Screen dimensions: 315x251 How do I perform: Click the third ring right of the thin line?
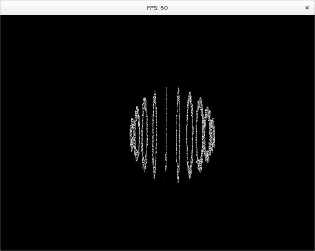click(x=200, y=135)
